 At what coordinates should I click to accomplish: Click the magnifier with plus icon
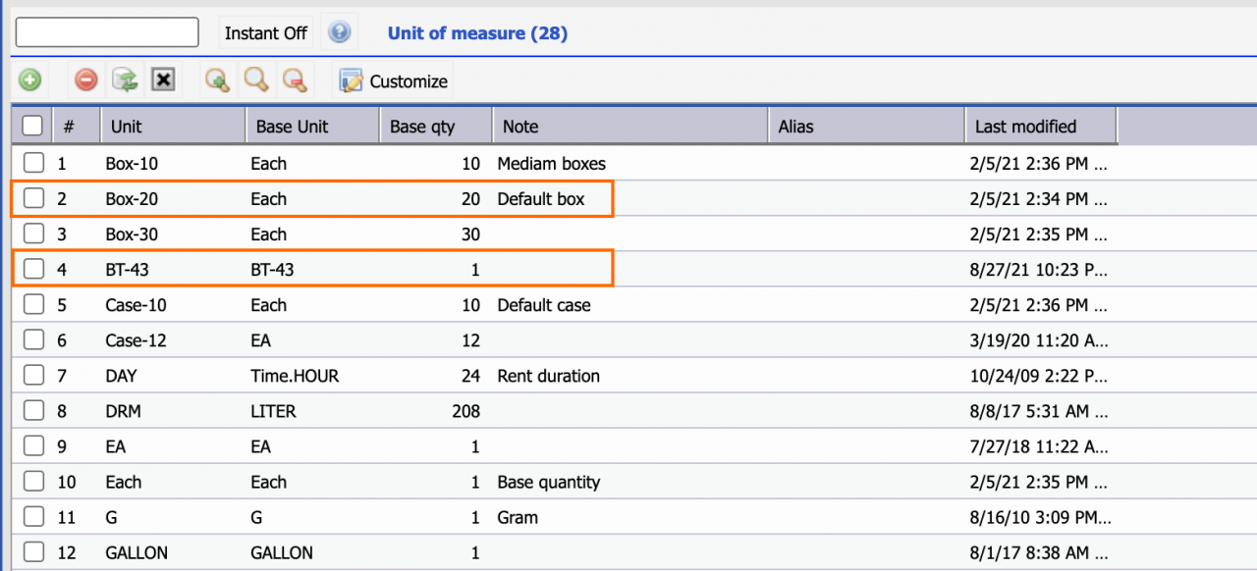click(217, 80)
